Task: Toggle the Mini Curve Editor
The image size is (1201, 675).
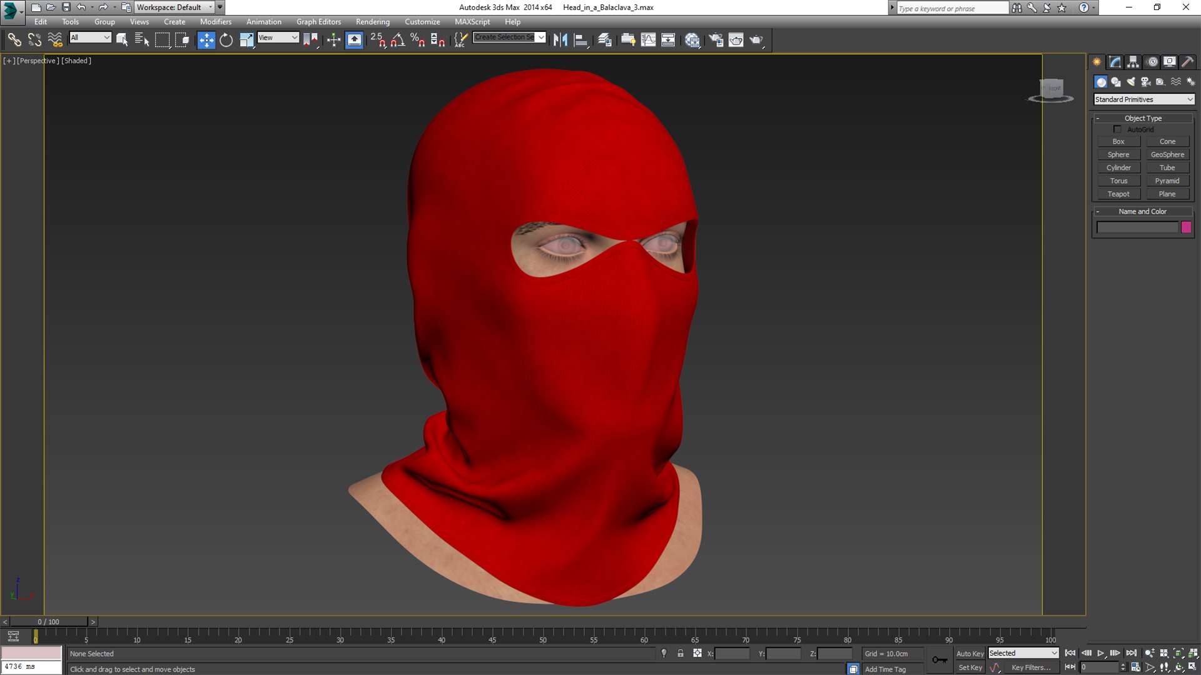Action: [13, 637]
